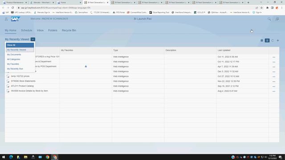This screenshot has height=160, width=285.
Task: Open more options for ATL011 Product Catalog row
Action: pyautogui.click(x=274, y=86)
